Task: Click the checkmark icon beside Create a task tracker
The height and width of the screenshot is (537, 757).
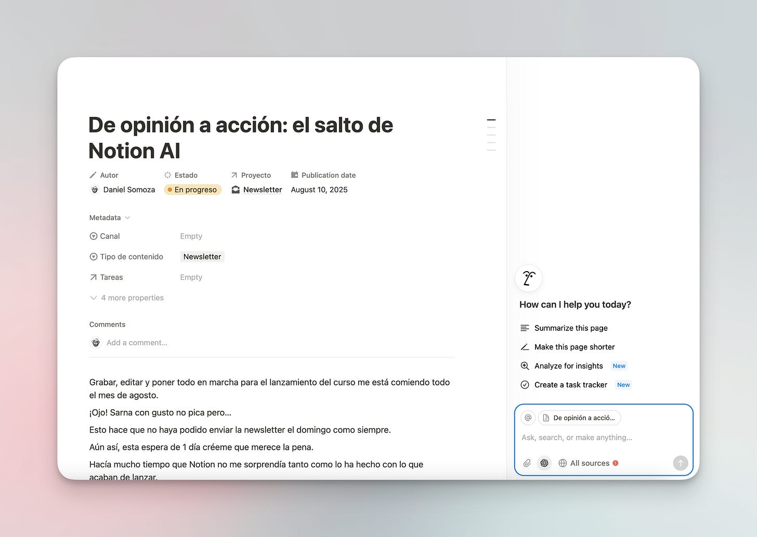Action: pyautogui.click(x=525, y=385)
